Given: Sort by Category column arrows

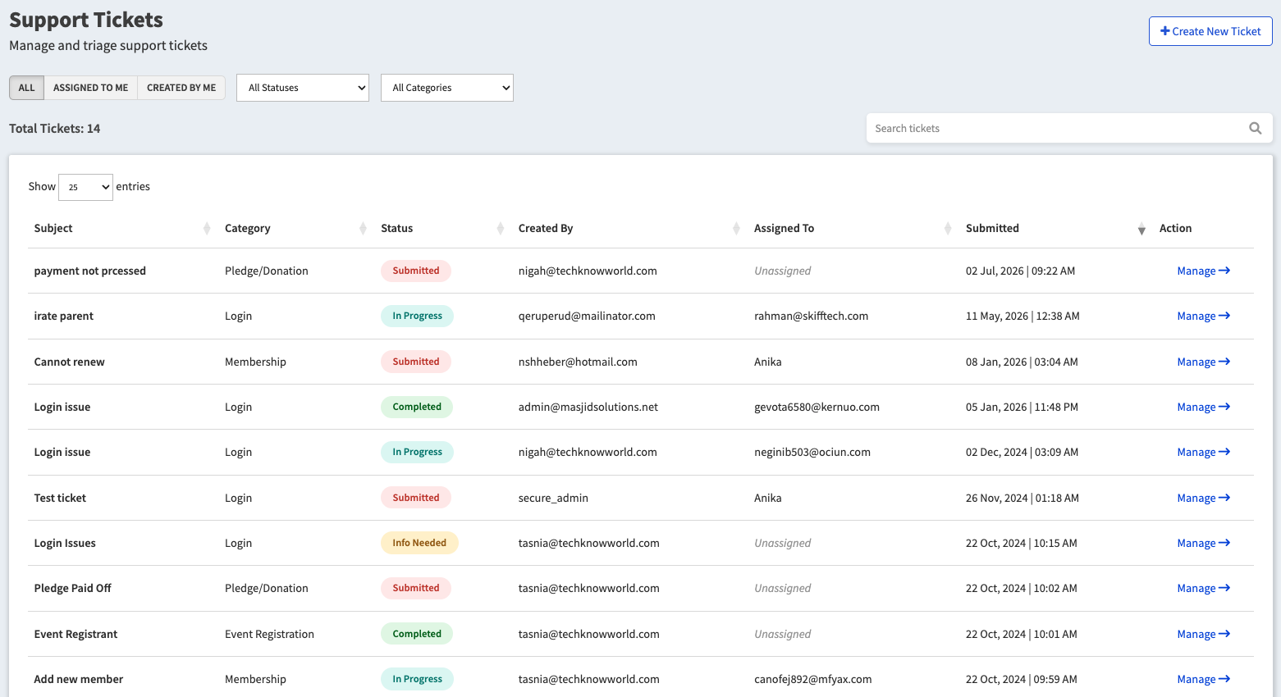Looking at the screenshot, I should [x=363, y=229].
